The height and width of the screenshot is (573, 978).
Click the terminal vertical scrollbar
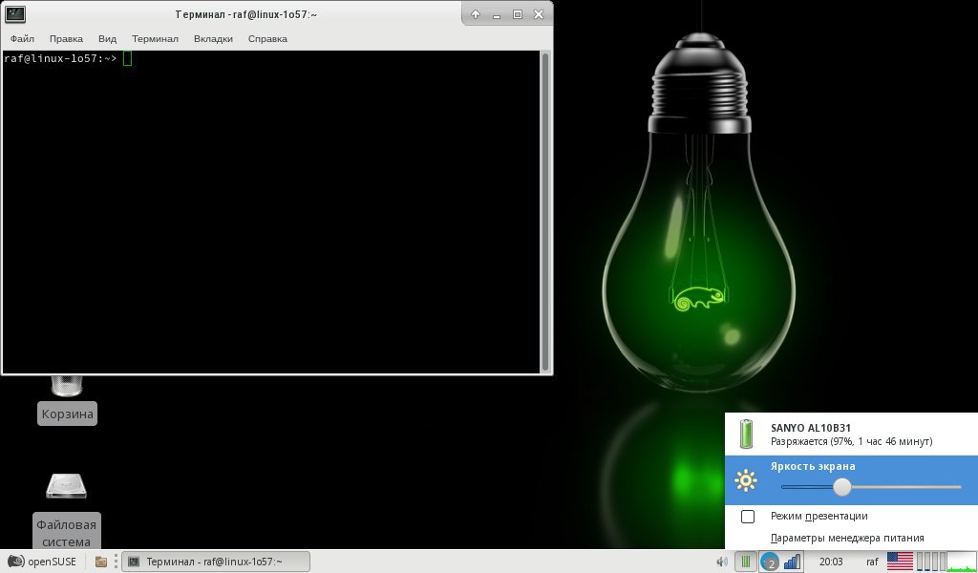pyautogui.click(x=545, y=212)
